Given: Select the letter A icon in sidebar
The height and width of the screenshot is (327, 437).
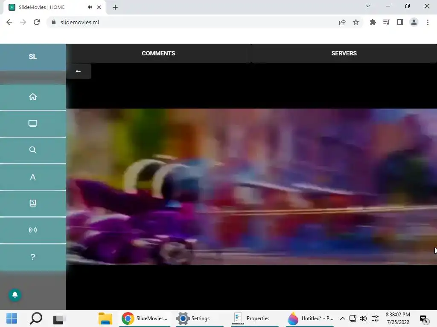Looking at the screenshot, I should (x=32, y=177).
